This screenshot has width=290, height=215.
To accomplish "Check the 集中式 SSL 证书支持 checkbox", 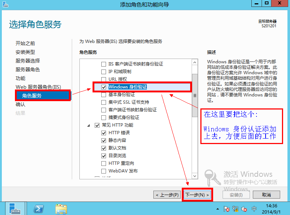I will point(103,102).
